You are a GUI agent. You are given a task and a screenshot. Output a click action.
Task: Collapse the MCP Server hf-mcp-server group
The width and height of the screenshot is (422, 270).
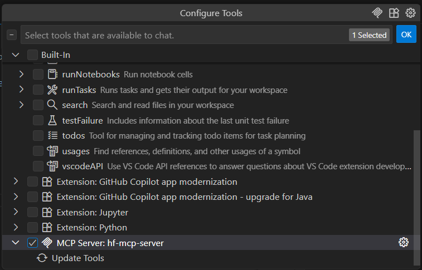tap(16, 243)
